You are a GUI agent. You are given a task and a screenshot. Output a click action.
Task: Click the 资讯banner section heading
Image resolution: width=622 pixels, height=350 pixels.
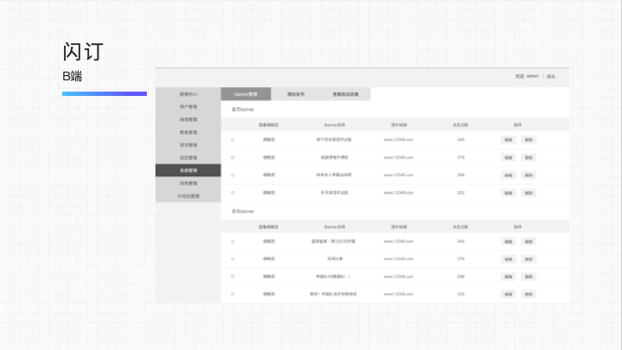pyautogui.click(x=243, y=212)
